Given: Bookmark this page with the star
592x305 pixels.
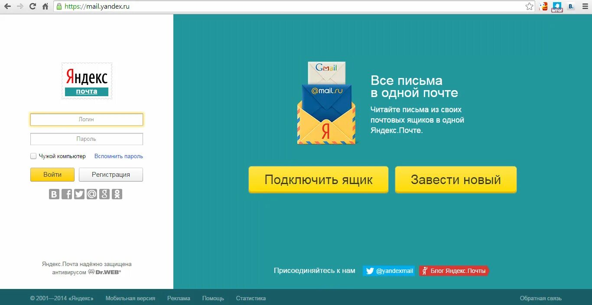Looking at the screenshot, I should (529, 6).
